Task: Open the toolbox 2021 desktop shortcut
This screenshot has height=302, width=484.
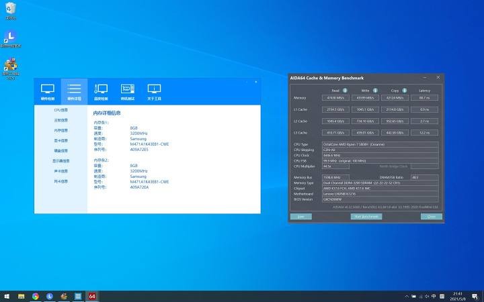Action: click(x=11, y=68)
